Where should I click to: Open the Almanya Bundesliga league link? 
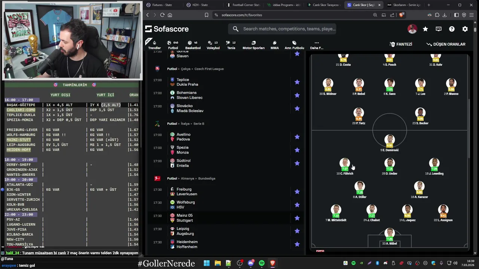coord(207,179)
